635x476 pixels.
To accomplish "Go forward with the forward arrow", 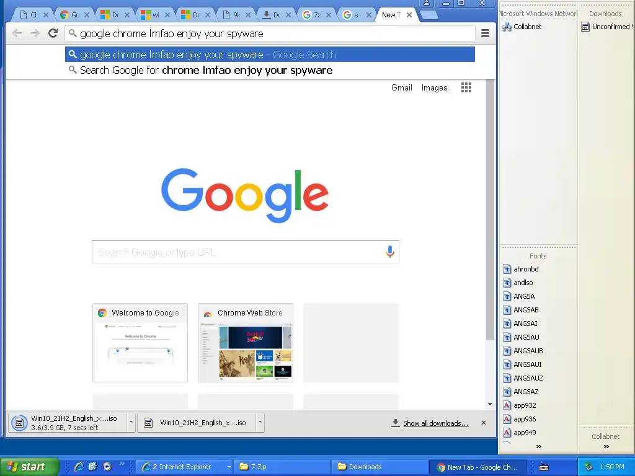I will (x=35, y=33).
